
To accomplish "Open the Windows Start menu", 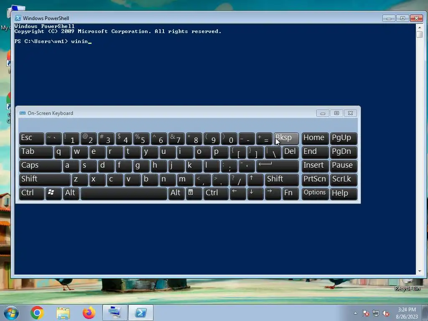I will (11, 313).
